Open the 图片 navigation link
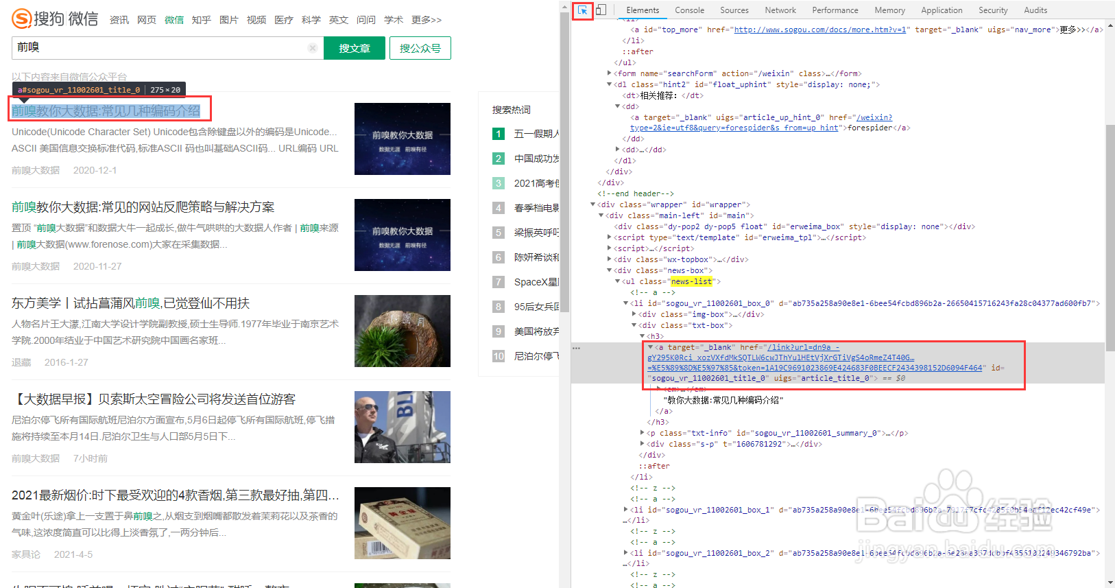The image size is (1115, 588). (x=229, y=20)
